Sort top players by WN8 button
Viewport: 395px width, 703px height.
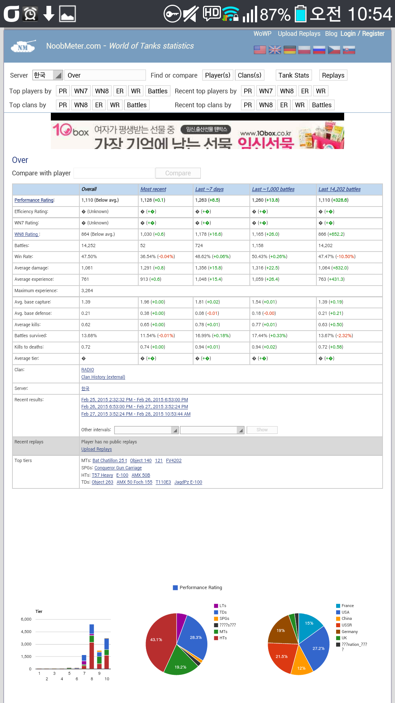(102, 91)
